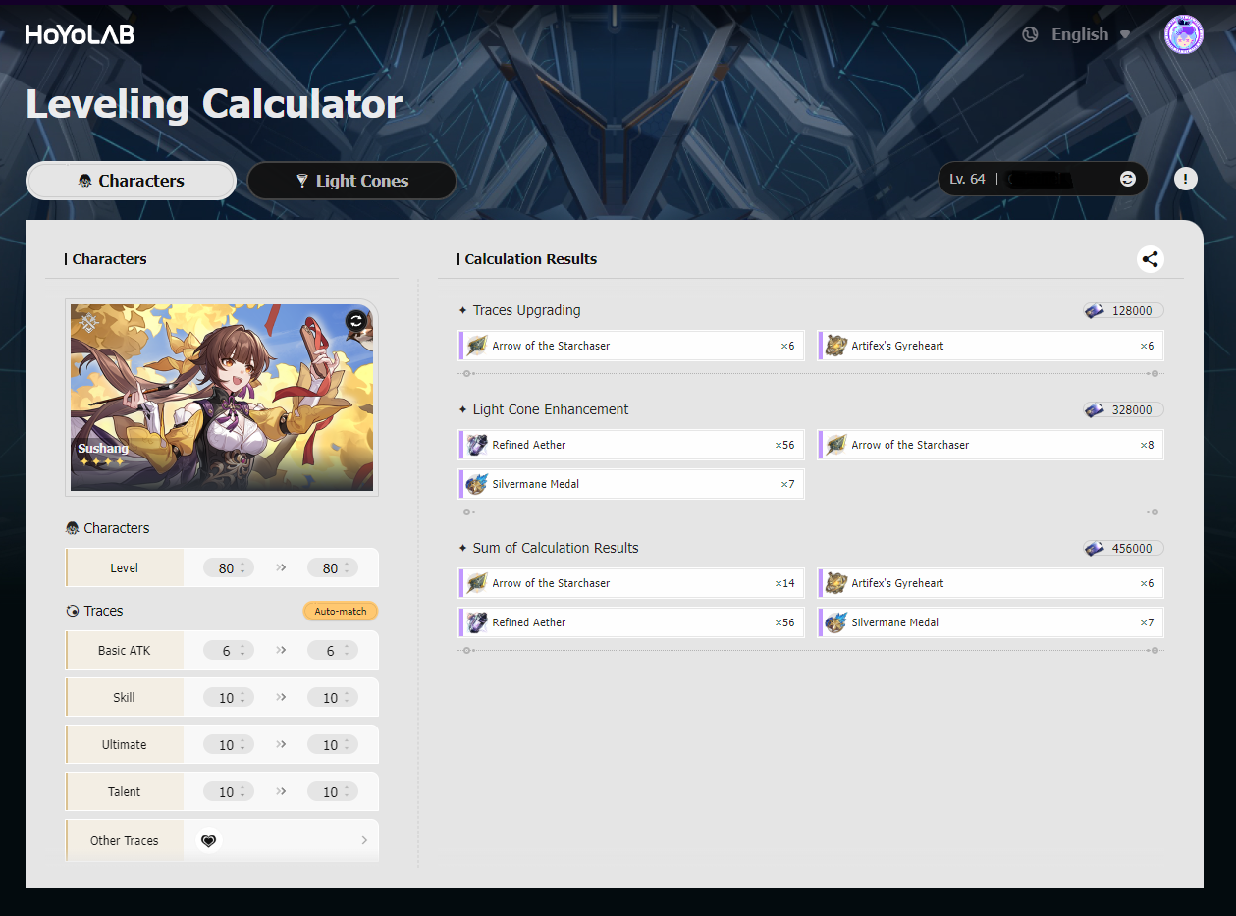The width and height of the screenshot is (1236, 916).
Task: Click the Auto-match button
Action: [x=341, y=611]
